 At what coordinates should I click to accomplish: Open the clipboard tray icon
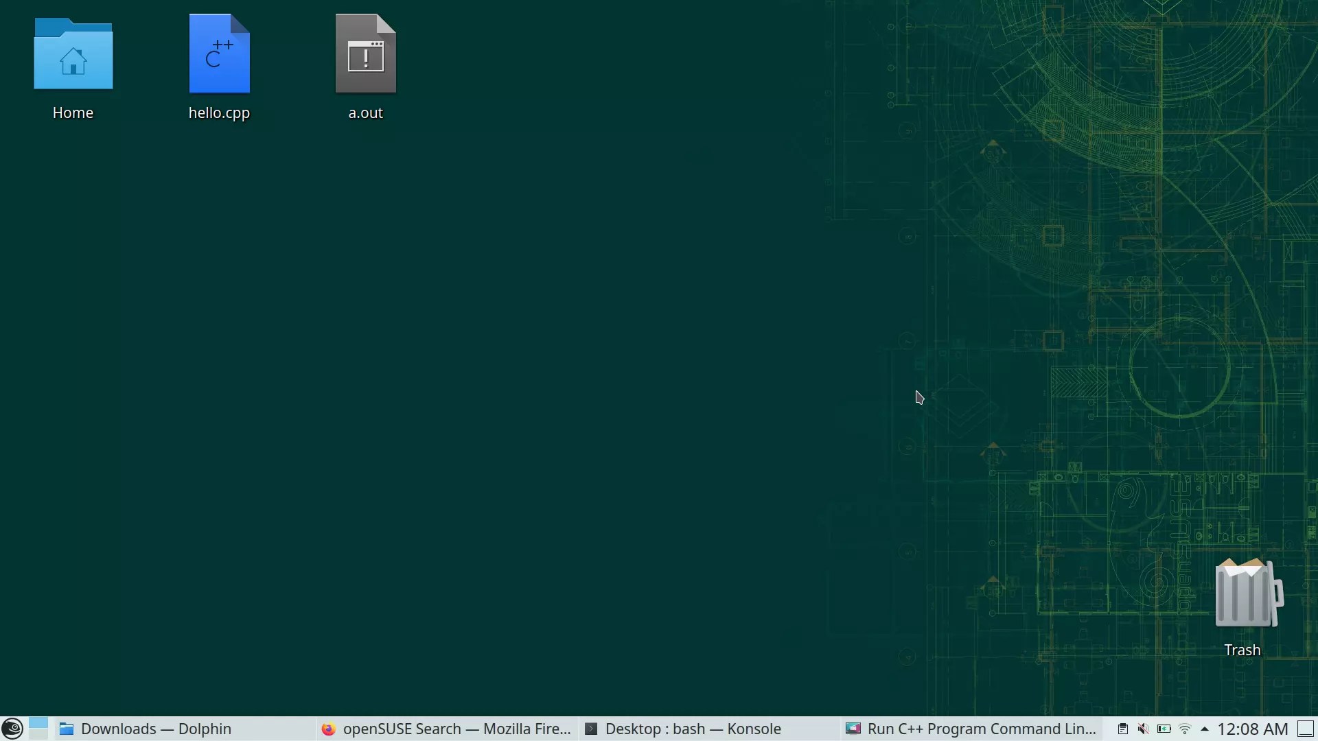[1122, 729]
